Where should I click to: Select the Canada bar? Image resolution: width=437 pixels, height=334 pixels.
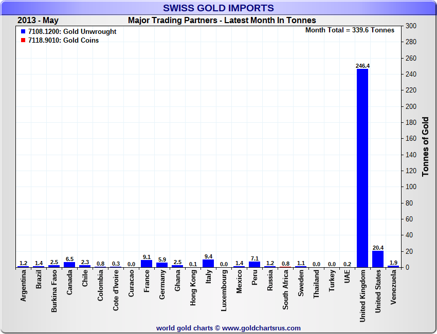69,265
